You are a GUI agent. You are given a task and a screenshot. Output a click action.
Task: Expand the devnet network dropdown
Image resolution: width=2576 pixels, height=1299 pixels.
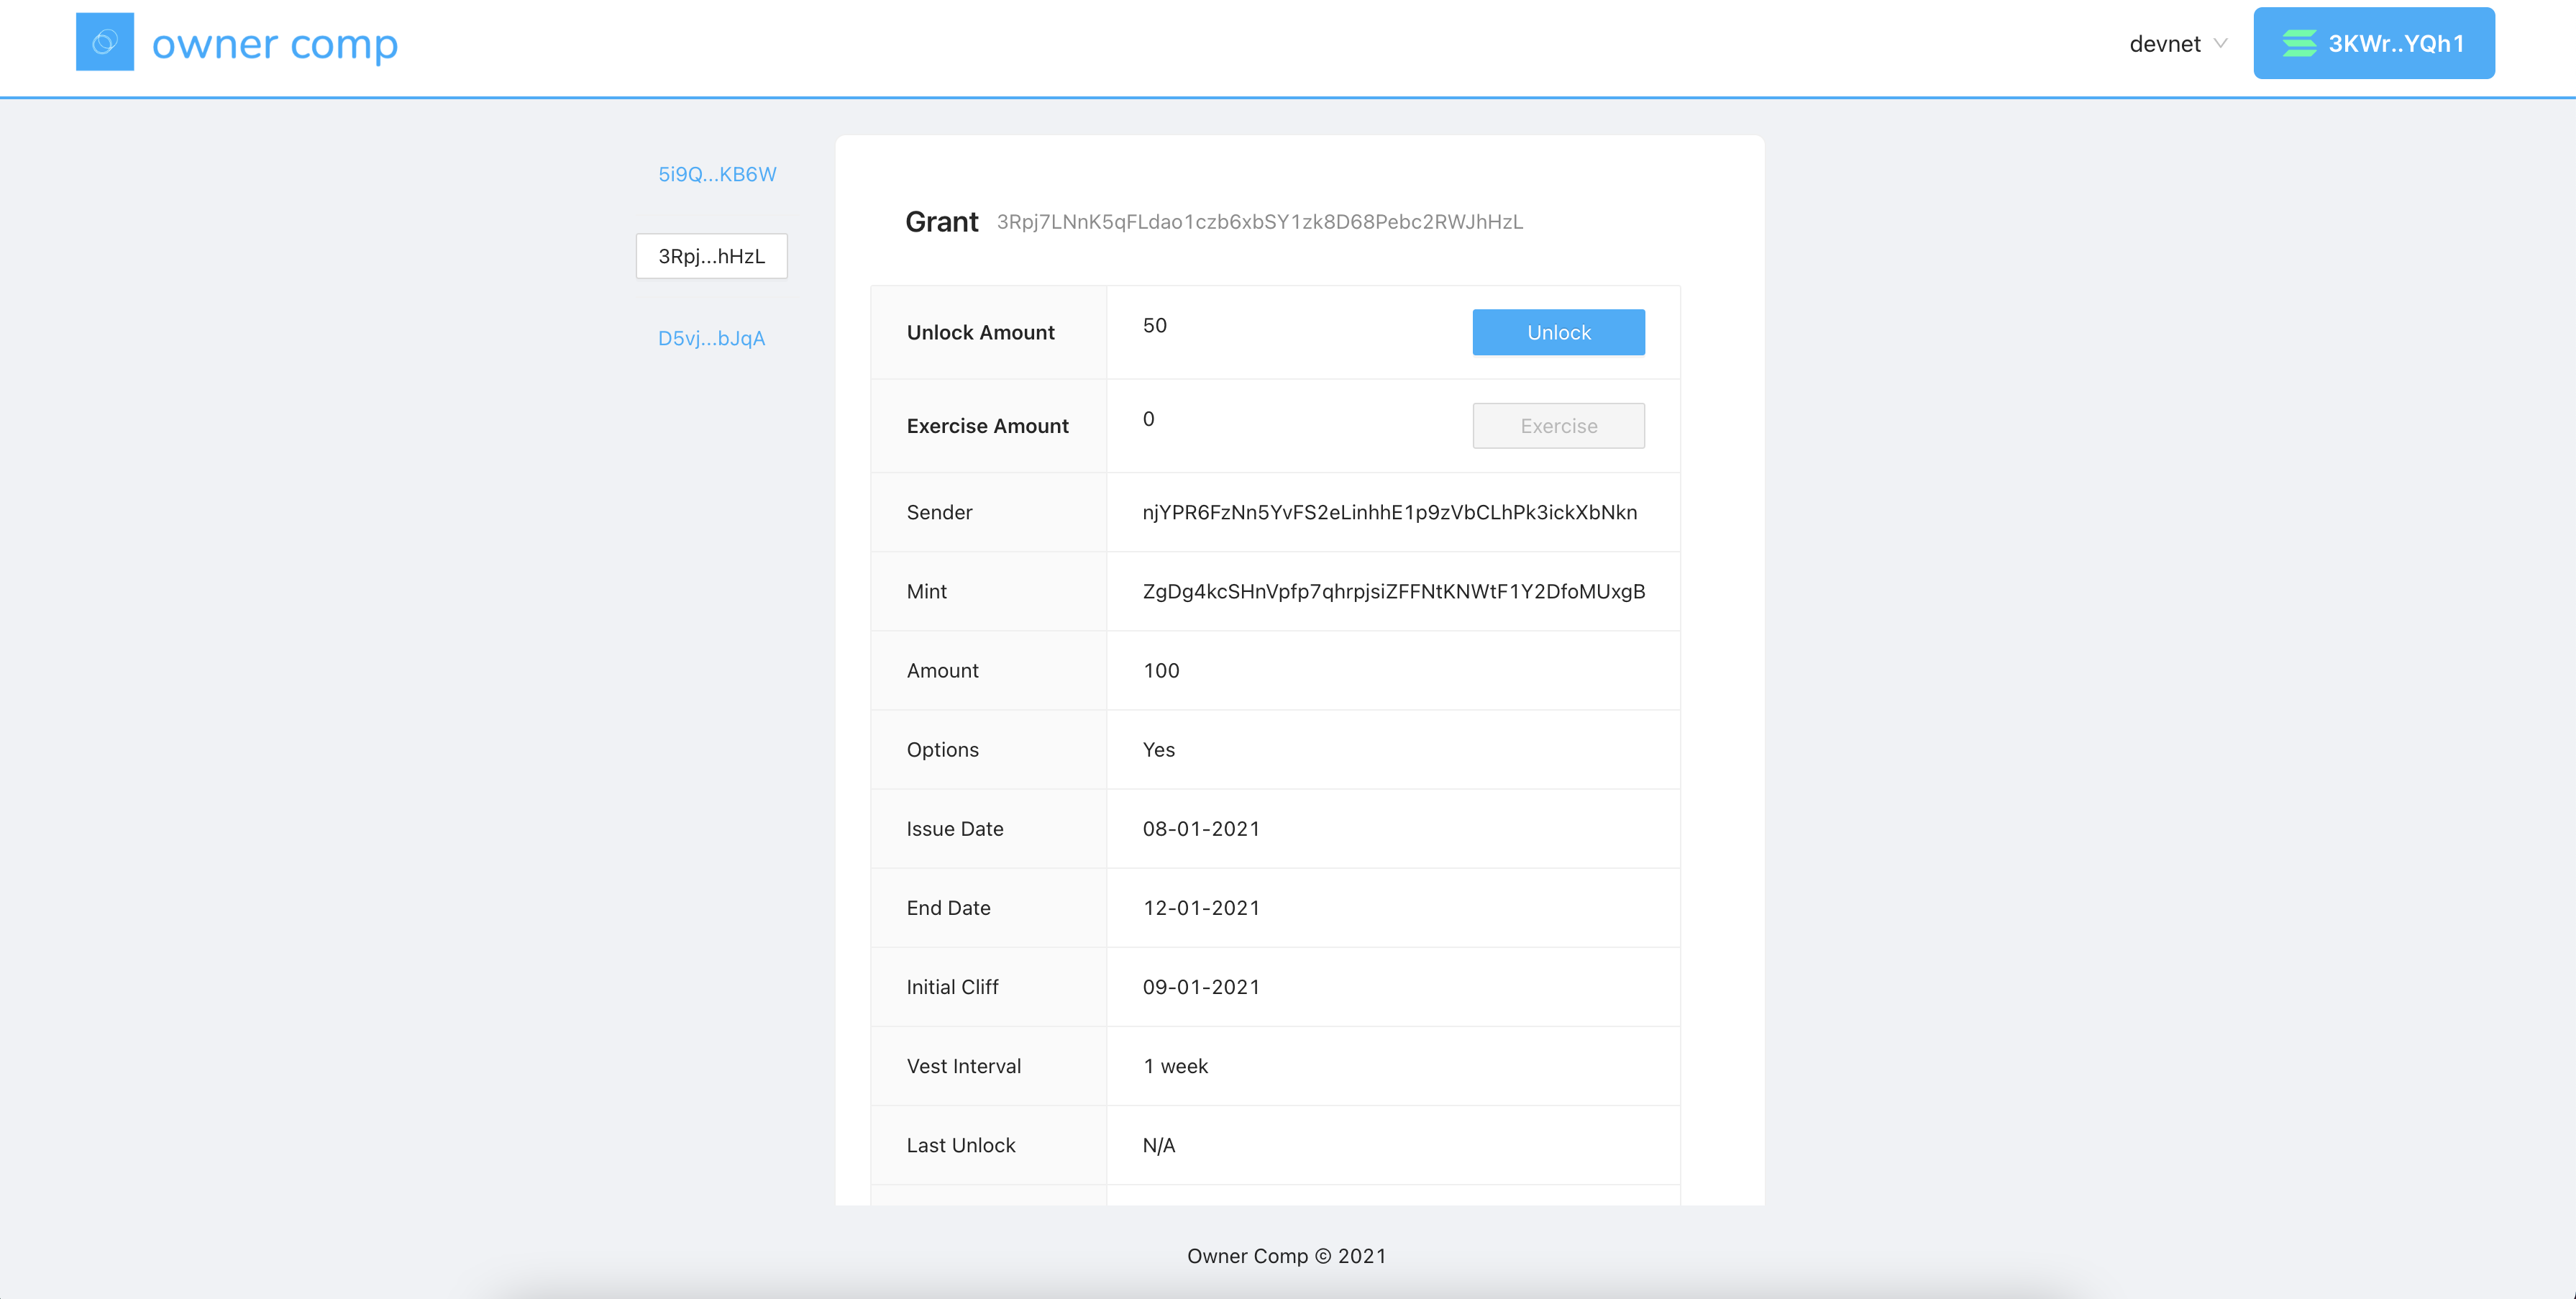point(2166,44)
